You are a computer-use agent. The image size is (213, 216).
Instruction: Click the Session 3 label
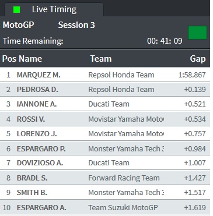[76, 25]
